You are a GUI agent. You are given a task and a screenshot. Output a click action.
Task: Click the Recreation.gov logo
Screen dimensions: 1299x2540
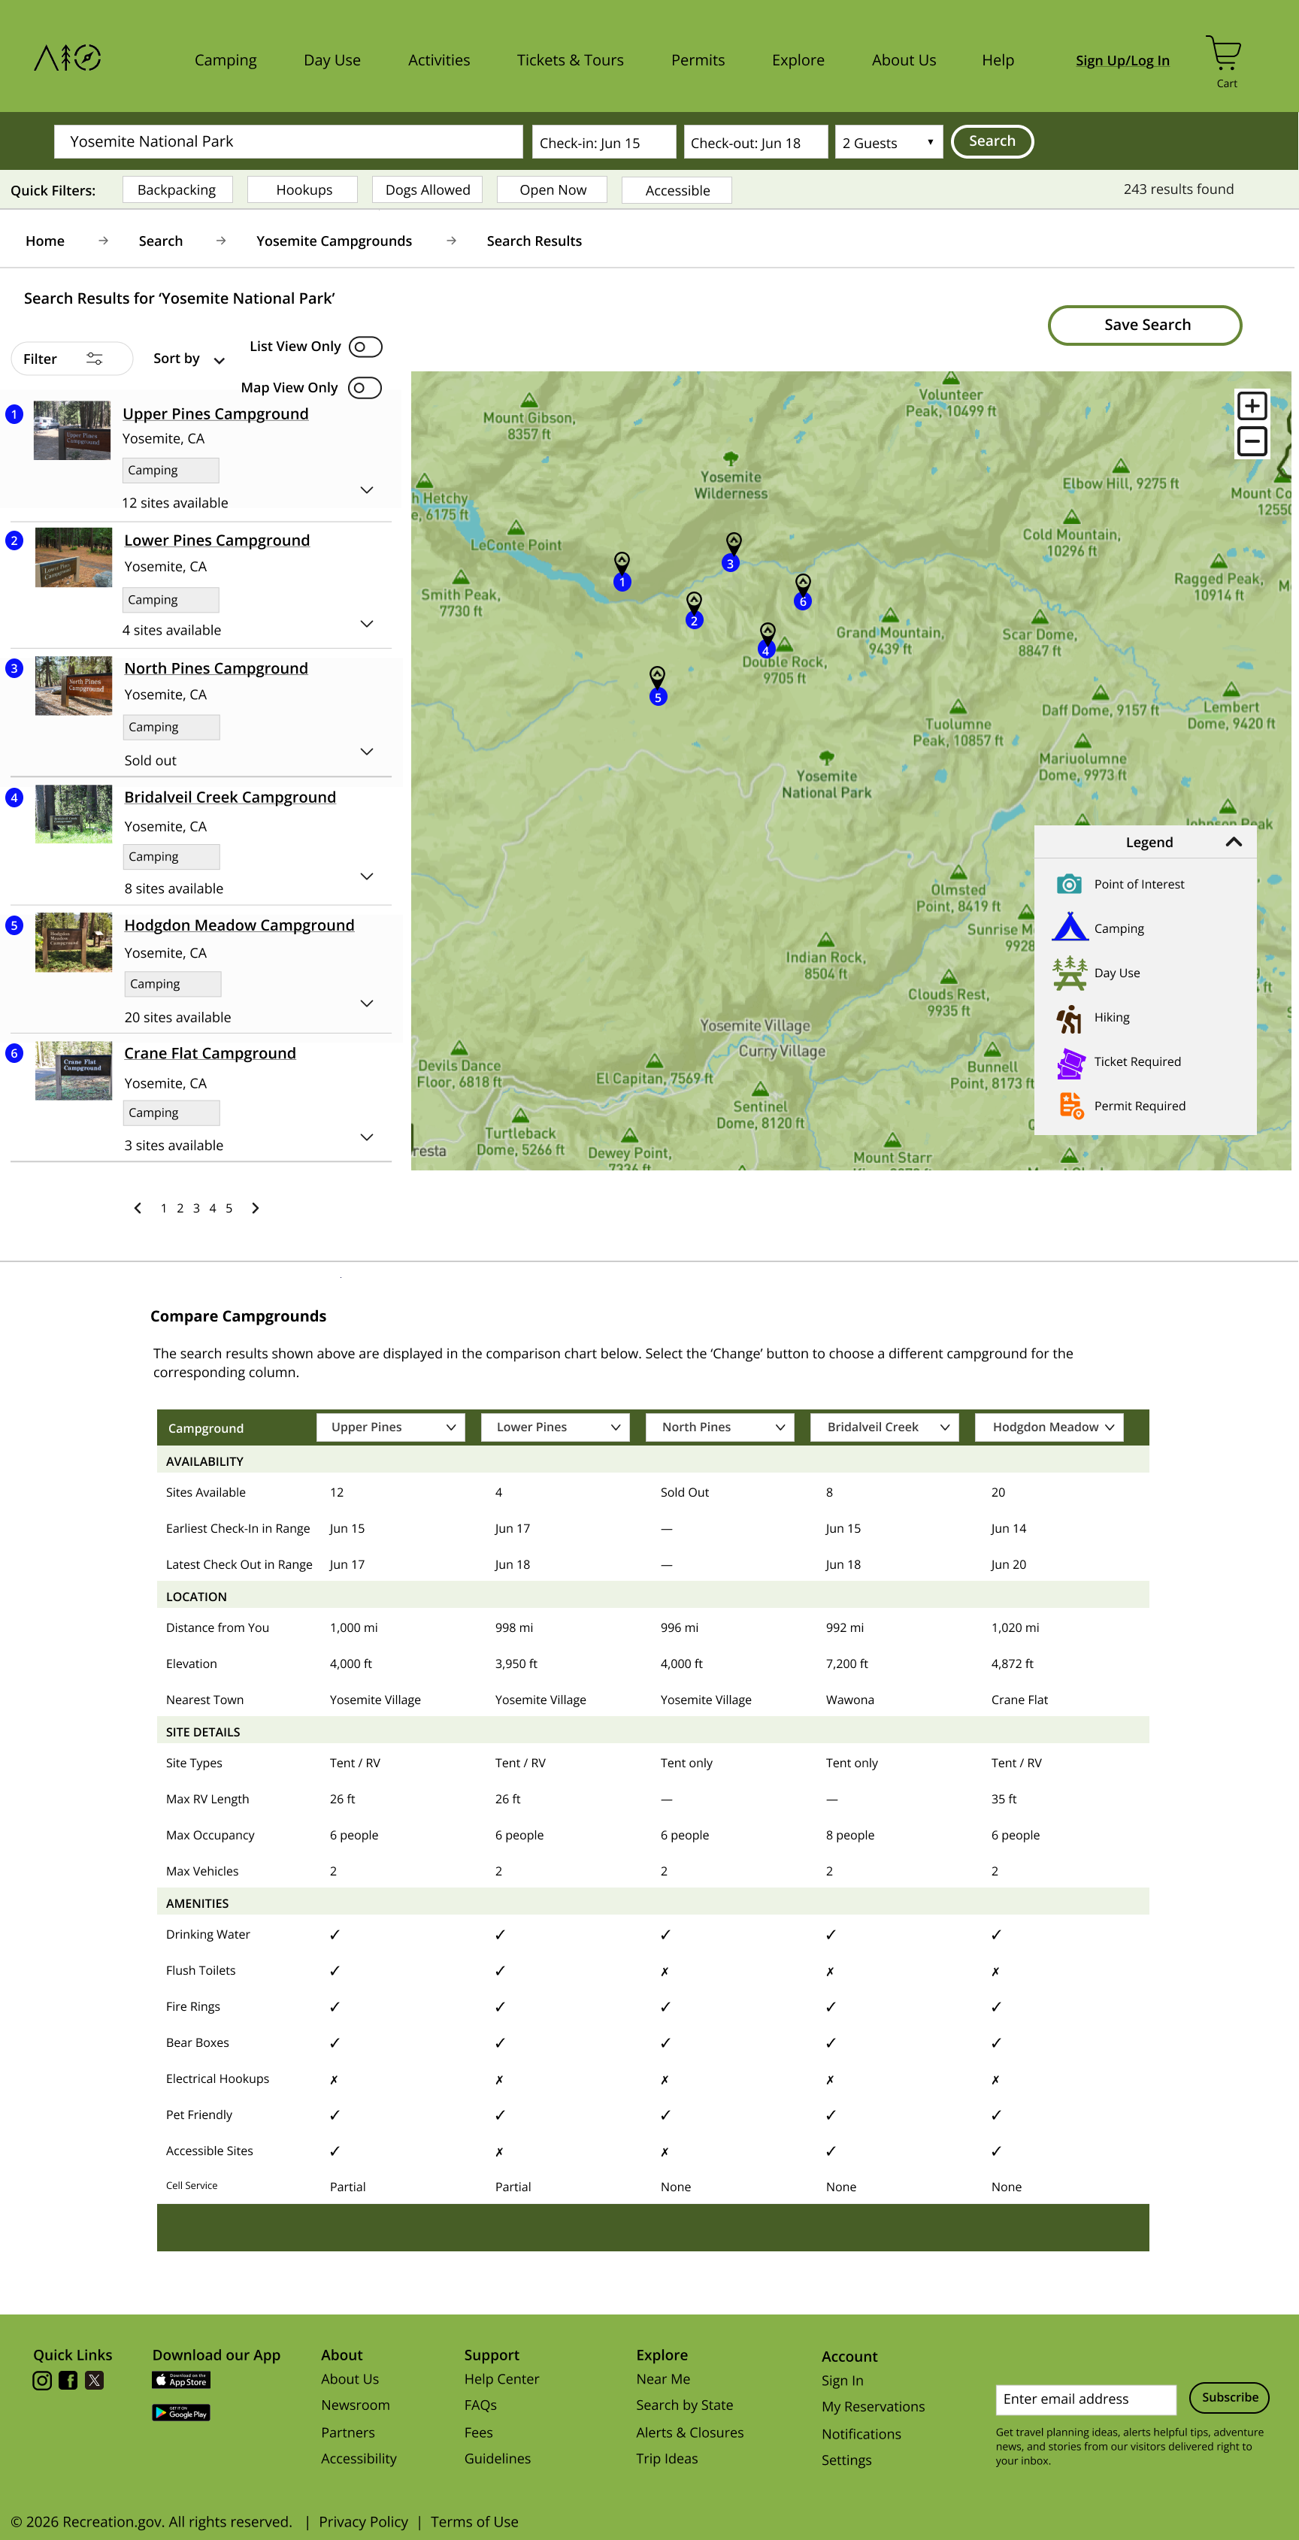coord(67,58)
